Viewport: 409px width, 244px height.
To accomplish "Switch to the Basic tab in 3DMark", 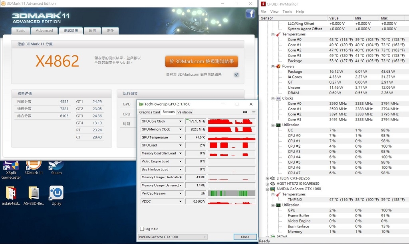I will pyautogui.click(x=21, y=31).
